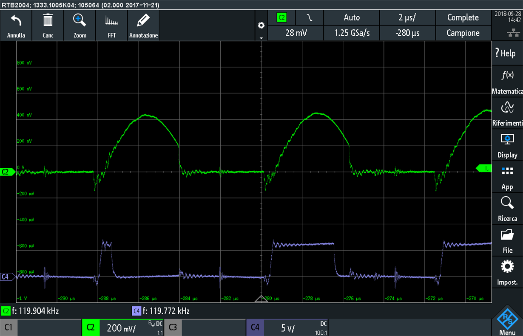
Task: Open the Display settings icon
Action: [x=507, y=139]
